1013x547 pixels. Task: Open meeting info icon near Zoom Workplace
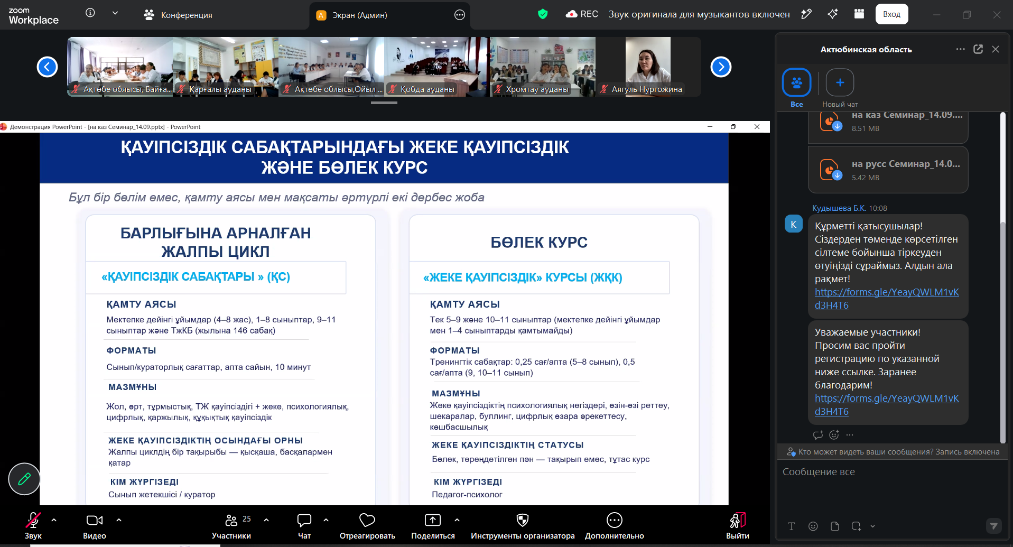pos(90,13)
